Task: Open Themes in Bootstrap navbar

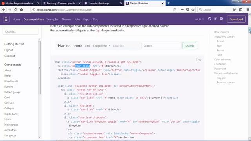Action: (66, 19)
